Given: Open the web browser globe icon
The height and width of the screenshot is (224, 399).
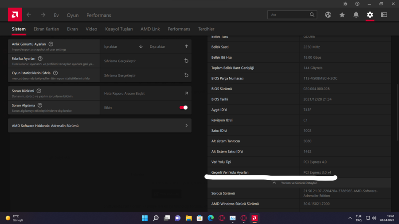Looking at the screenshot, I should [x=328, y=15].
